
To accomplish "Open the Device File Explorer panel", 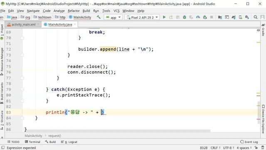I will tap(263, 119).
